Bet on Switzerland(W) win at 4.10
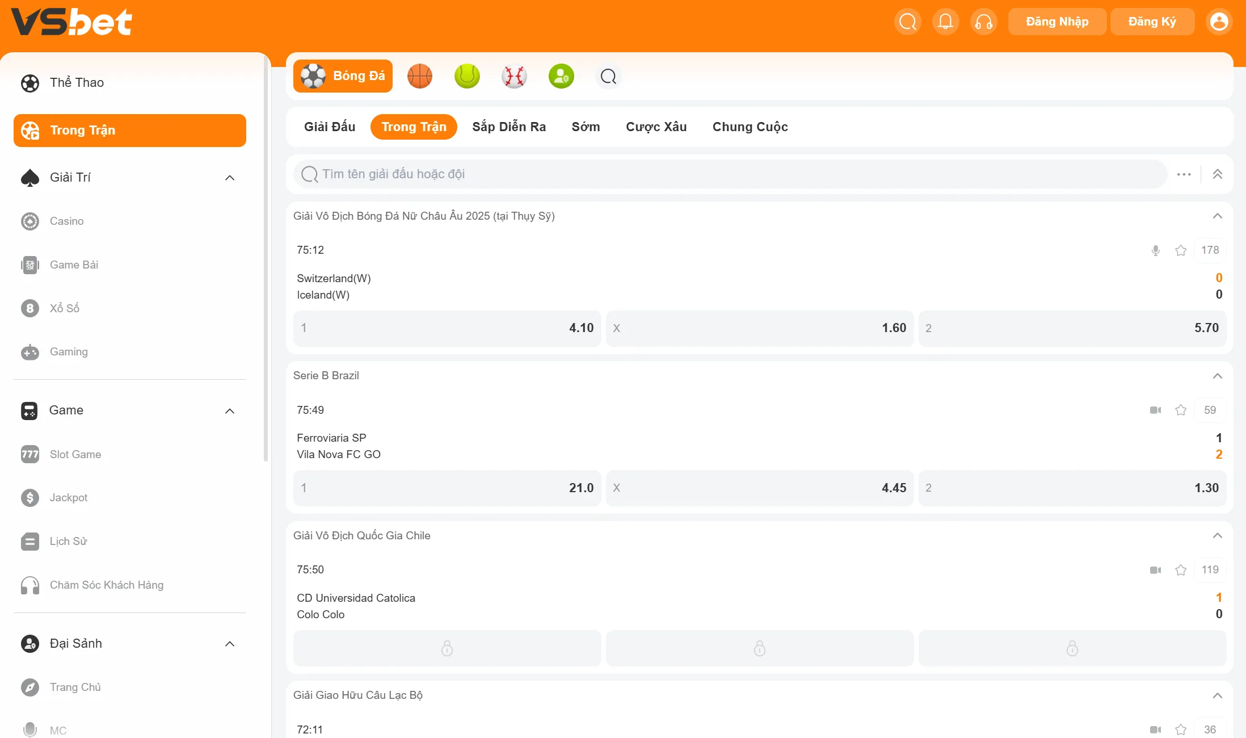The height and width of the screenshot is (738, 1246). click(x=447, y=328)
